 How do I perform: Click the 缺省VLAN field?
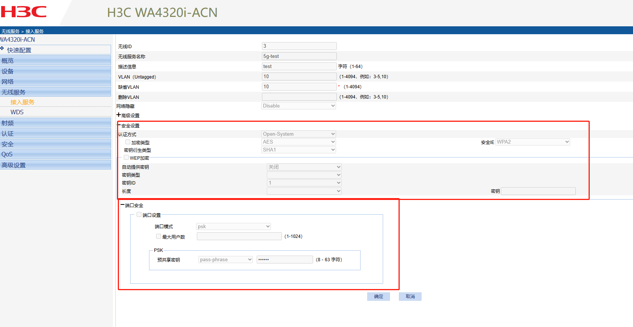click(299, 87)
